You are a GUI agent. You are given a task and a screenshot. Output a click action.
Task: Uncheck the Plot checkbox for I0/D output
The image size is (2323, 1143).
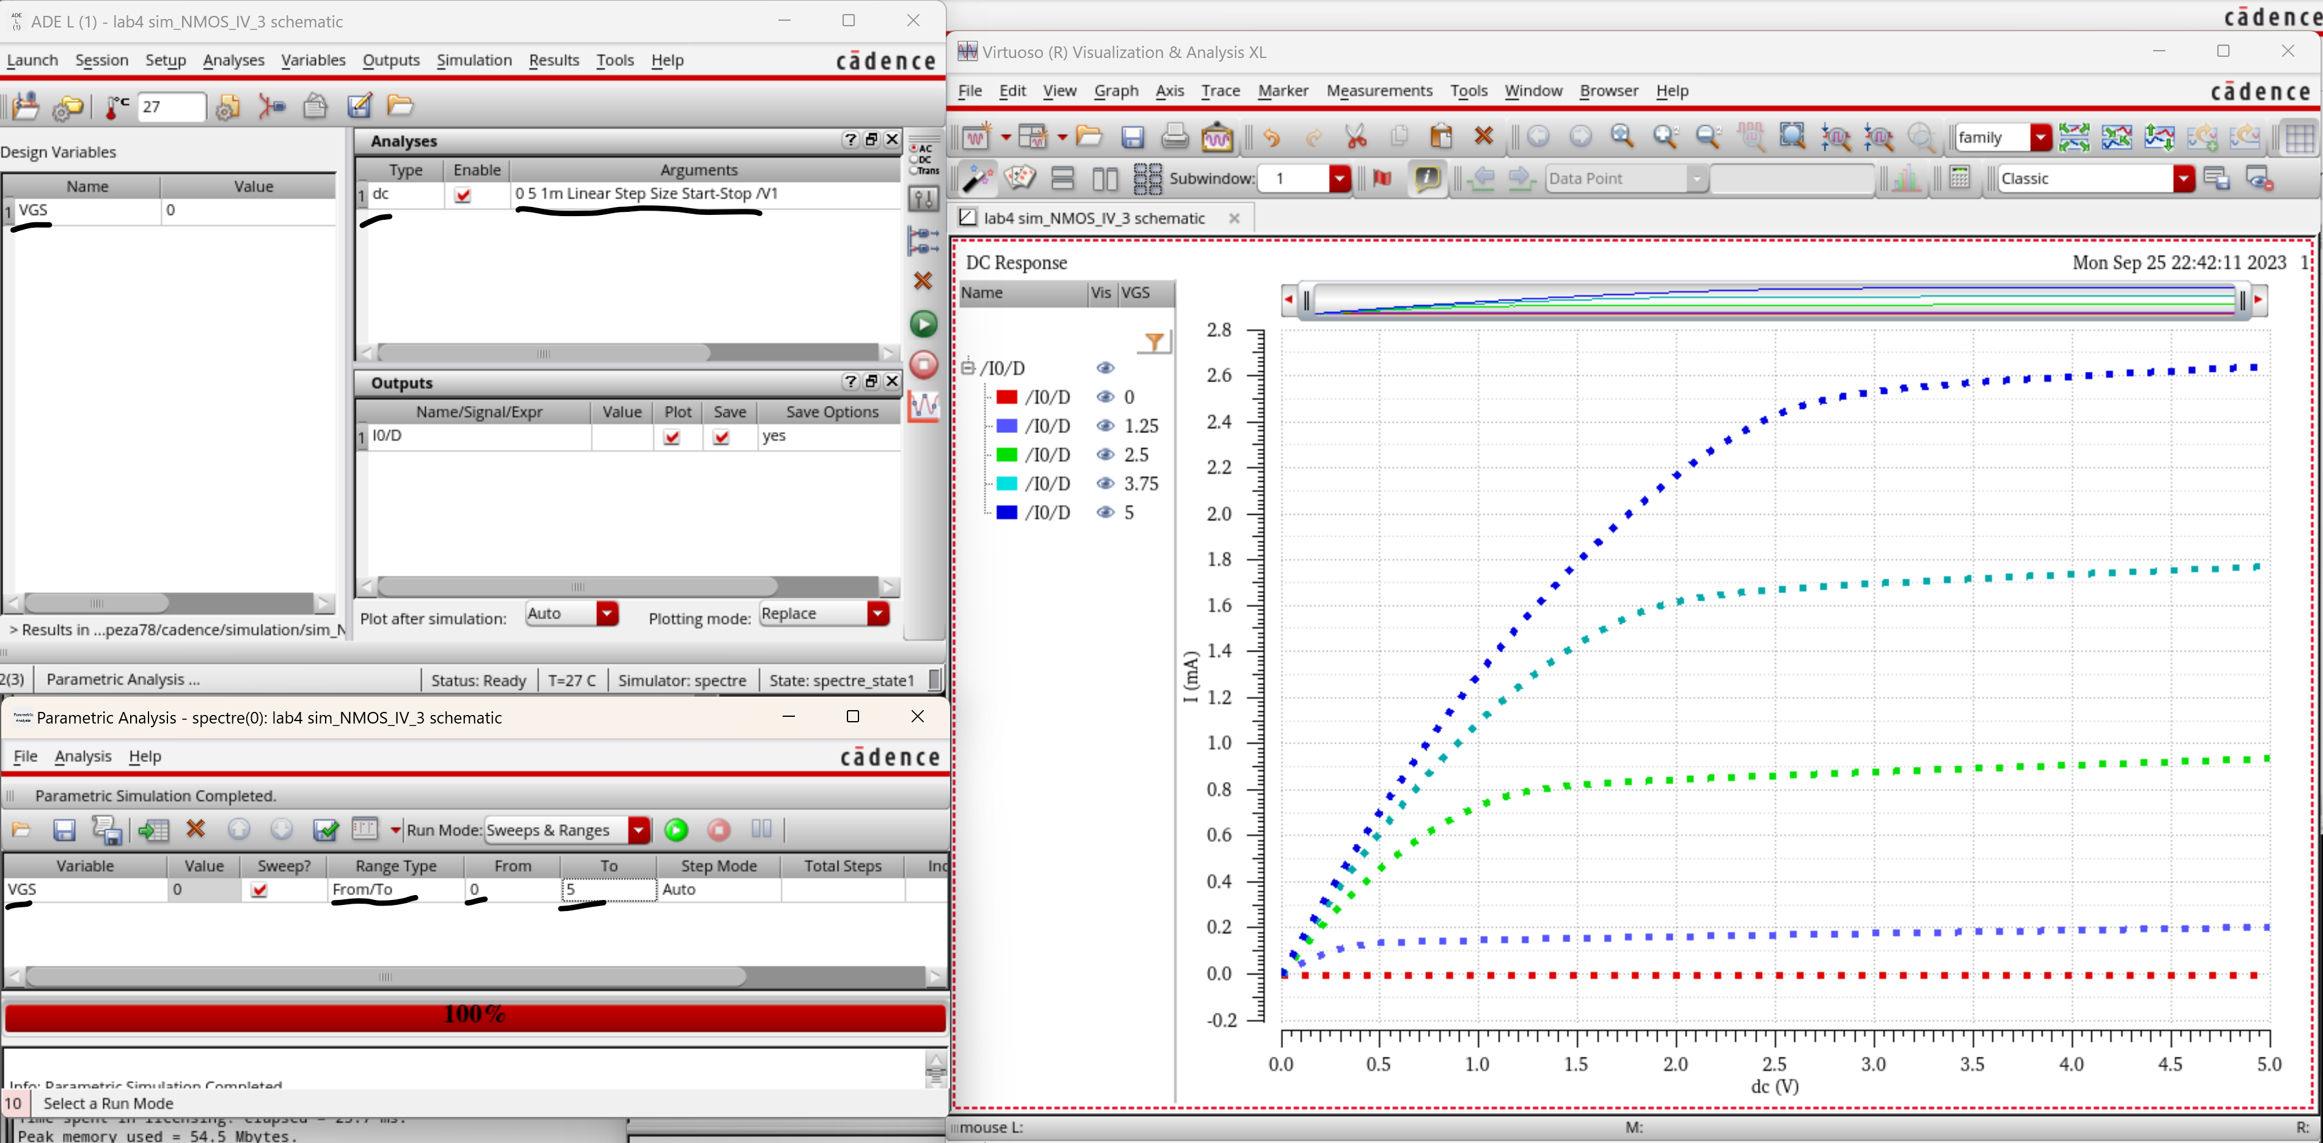coord(672,437)
